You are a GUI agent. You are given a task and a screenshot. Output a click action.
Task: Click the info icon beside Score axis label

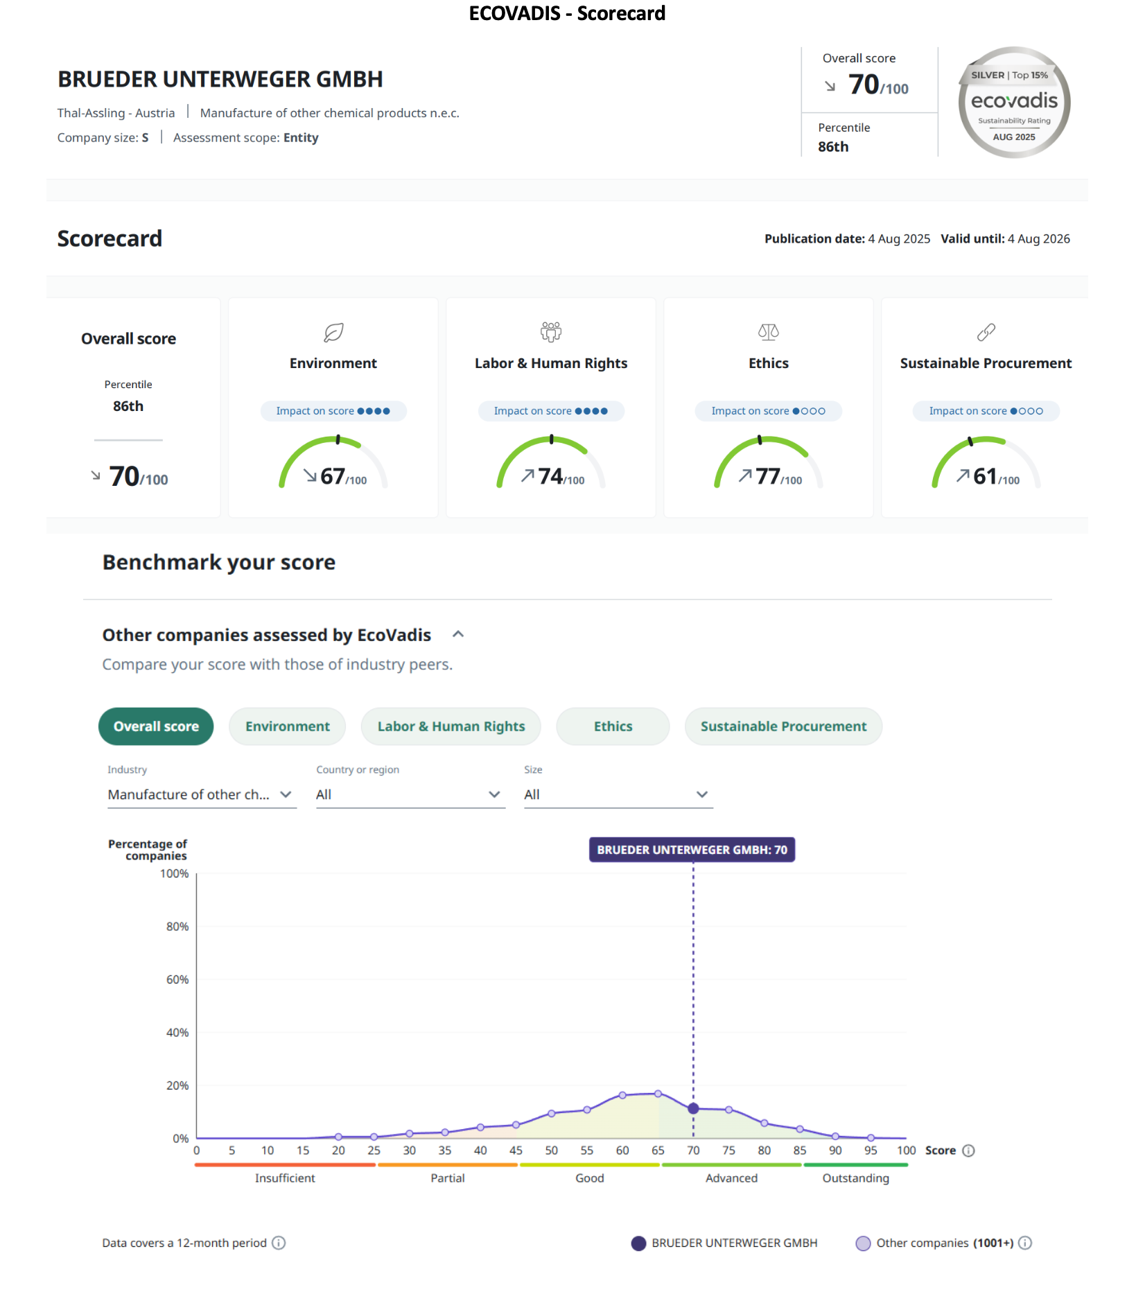tap(969, 1151)
